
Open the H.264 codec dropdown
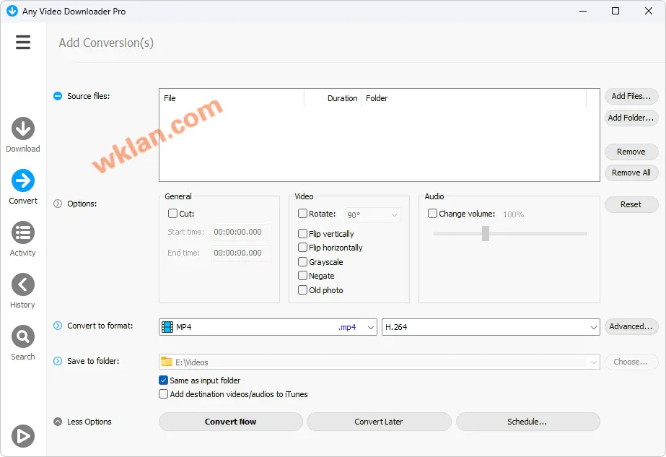490,327
